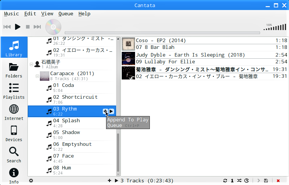Screen dimensions: 289x185
Task: Open the Search view
Action: pos(14,155)
